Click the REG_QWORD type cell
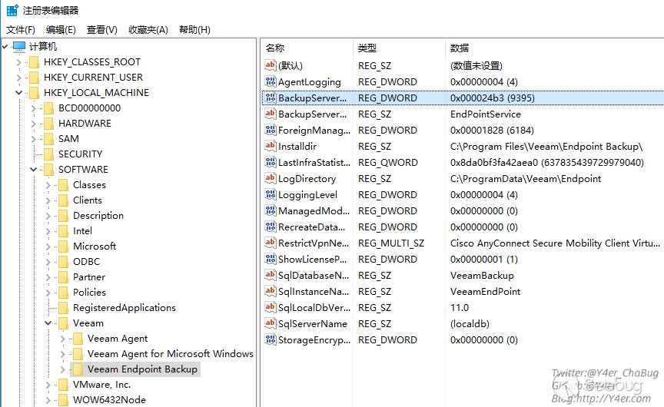 (x=388, y=163)
